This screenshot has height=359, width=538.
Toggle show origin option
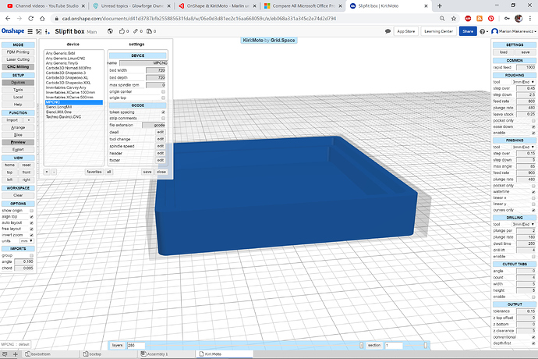click(31, 211)
